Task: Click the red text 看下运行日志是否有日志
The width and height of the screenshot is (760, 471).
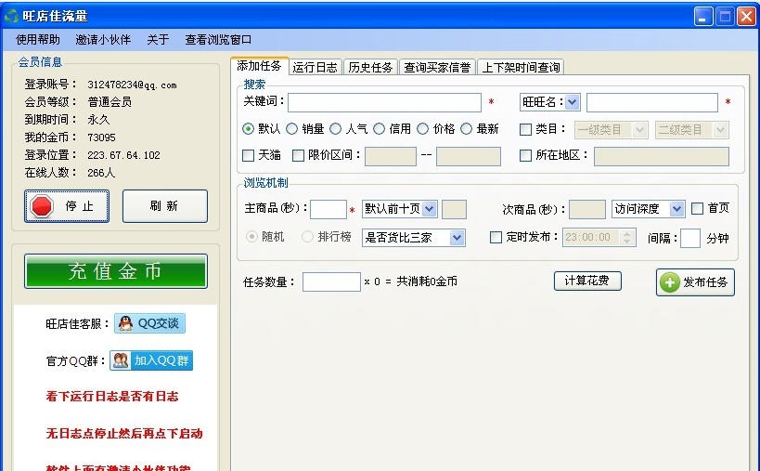Action: coord(112,397)
